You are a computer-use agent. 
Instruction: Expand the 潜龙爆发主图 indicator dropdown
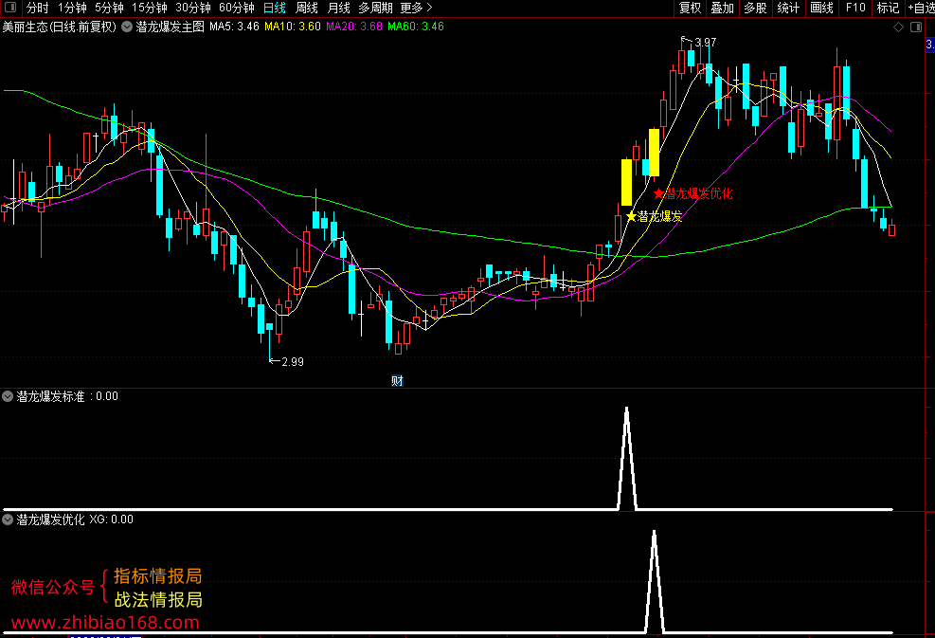(127, 27)
